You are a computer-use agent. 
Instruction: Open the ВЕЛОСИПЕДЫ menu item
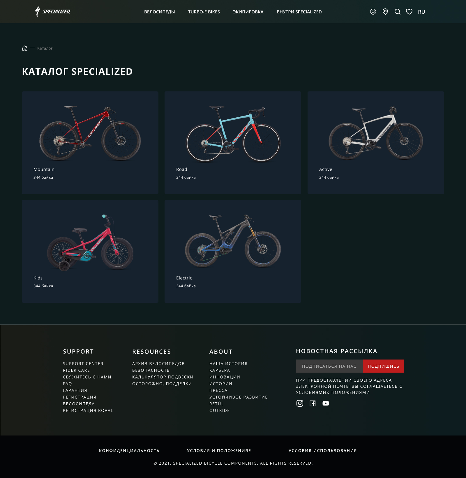tap(159, 12)
